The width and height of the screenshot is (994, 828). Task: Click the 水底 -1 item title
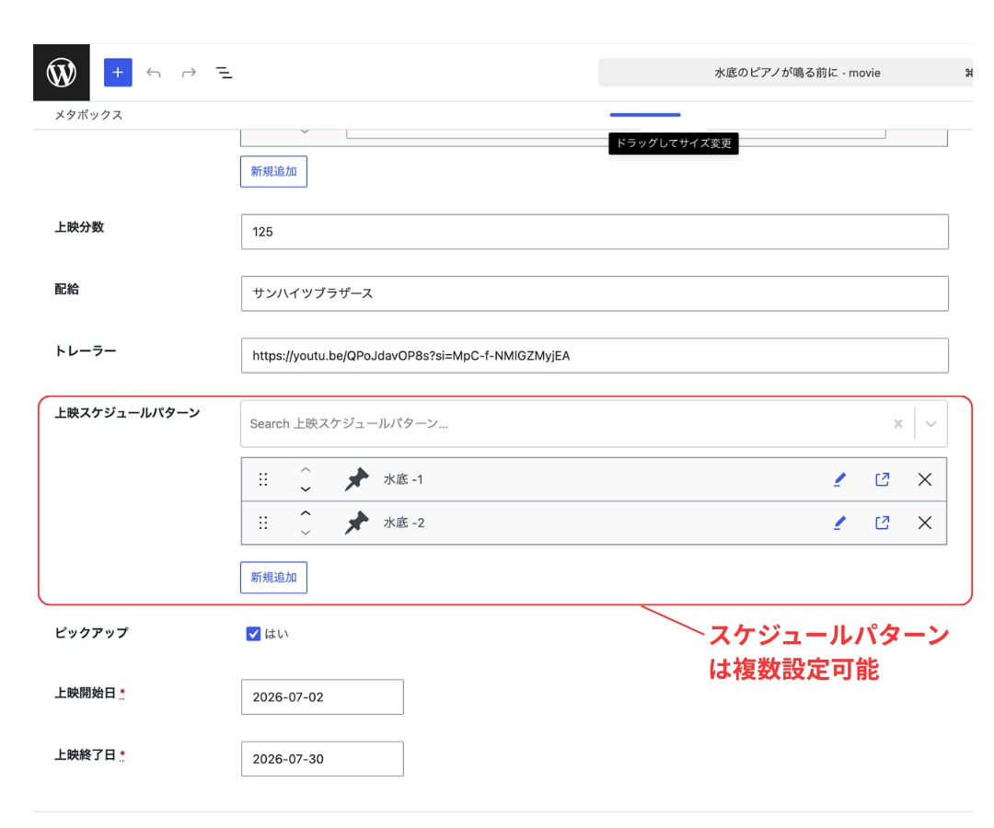403,479
